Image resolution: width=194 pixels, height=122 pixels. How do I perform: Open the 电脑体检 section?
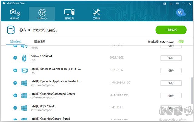click(15, 14)
